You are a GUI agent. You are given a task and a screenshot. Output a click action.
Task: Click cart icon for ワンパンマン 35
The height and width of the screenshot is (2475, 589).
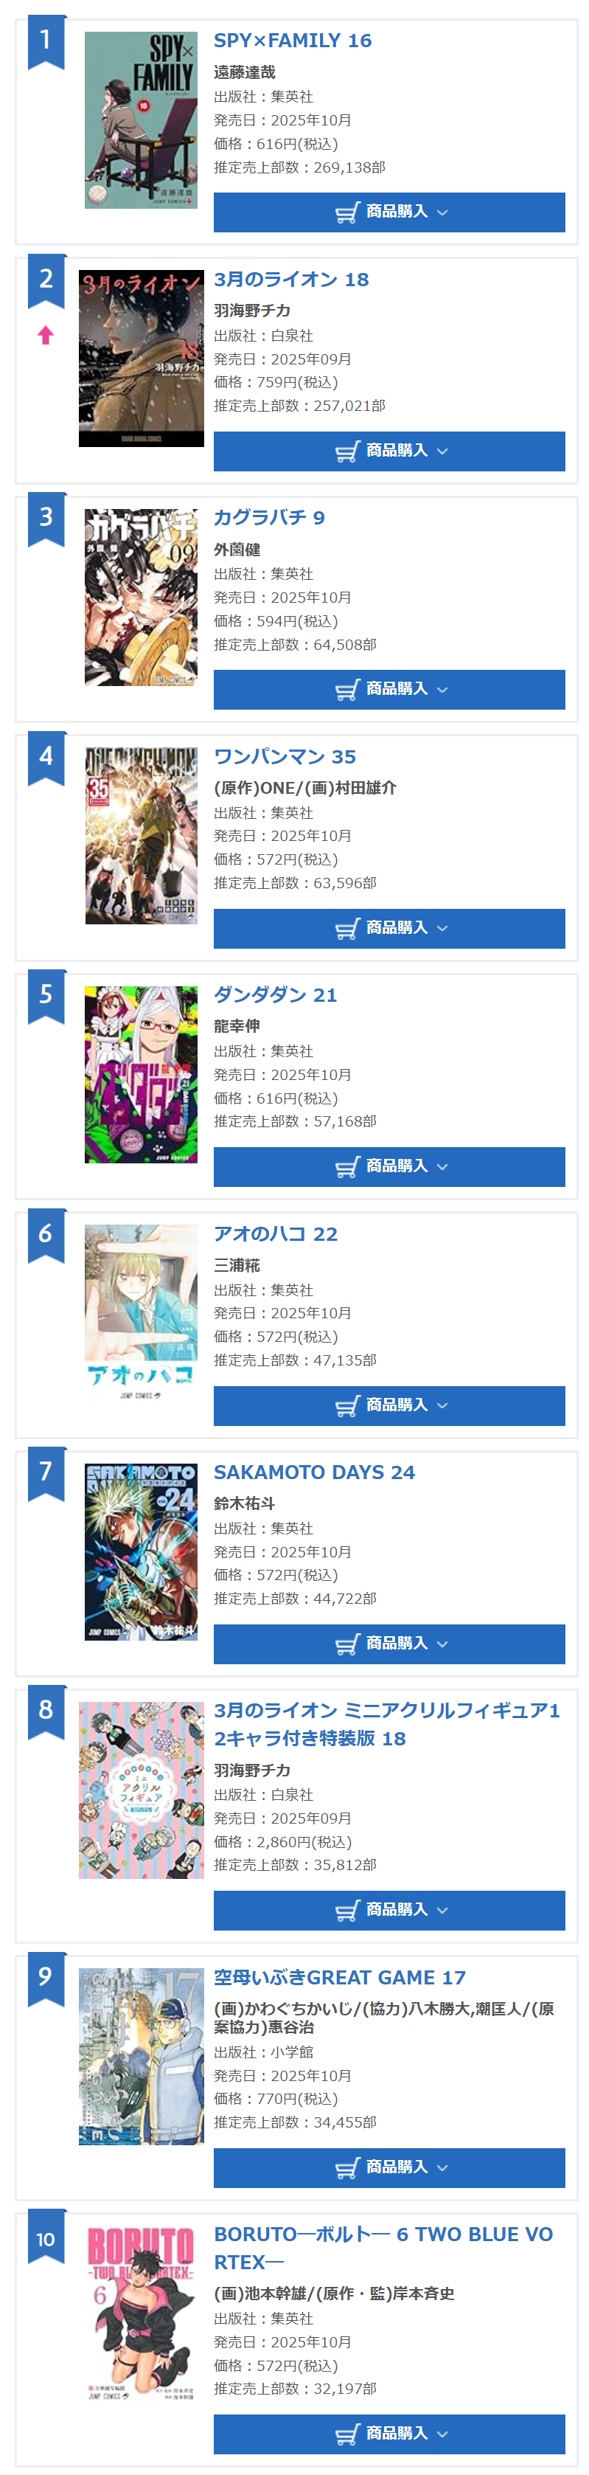[x=347, y=928]
